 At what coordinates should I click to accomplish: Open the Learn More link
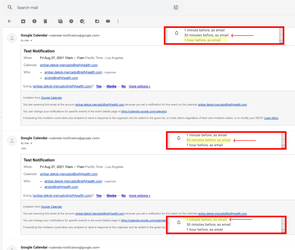click(271, 118)
